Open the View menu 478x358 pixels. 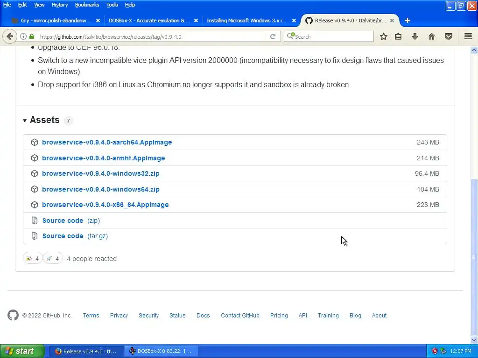click(39, 5)
